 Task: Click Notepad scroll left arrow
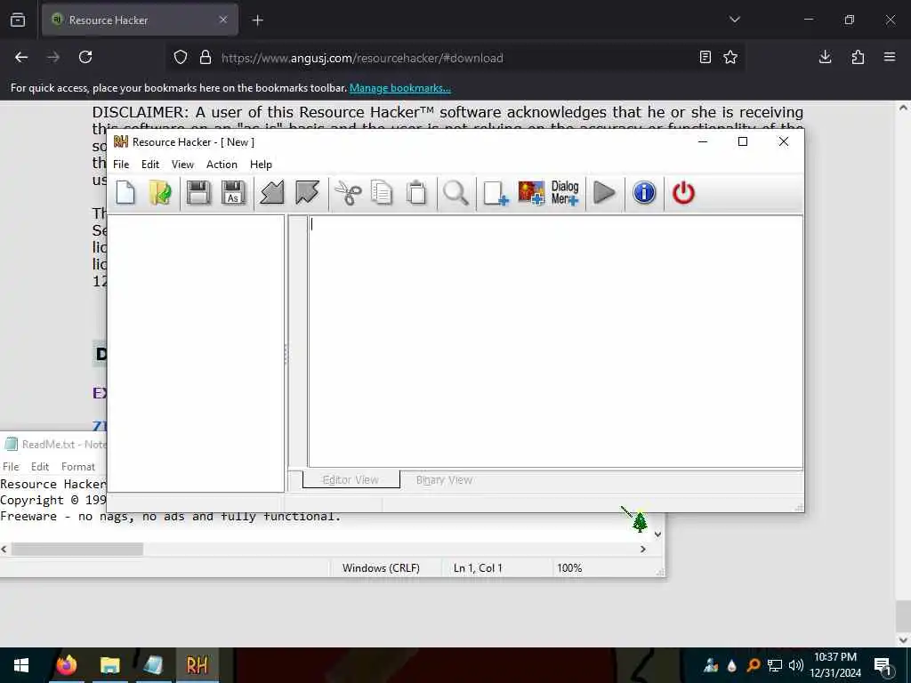[4, 549]
